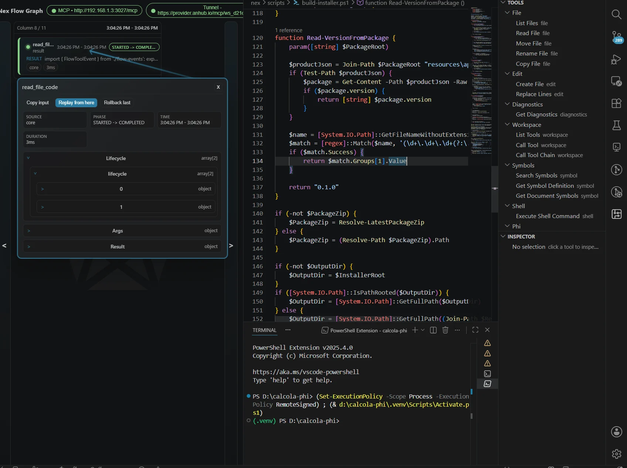Close the terminal panel
627x468 pixels.
487,330
